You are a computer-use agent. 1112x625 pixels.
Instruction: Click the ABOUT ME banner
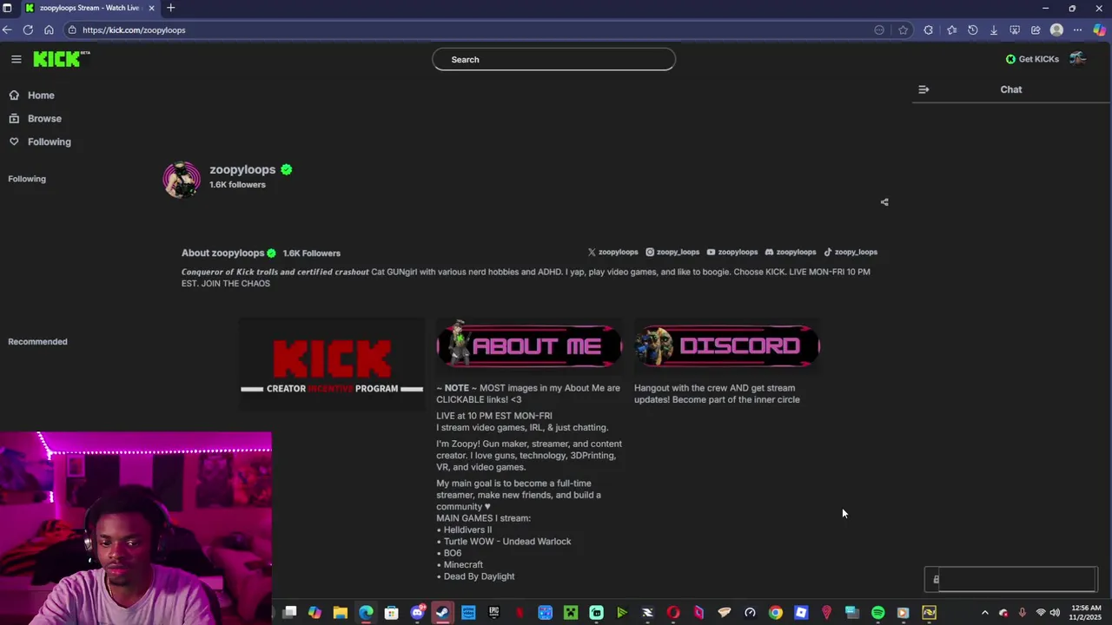pos(529,345)
